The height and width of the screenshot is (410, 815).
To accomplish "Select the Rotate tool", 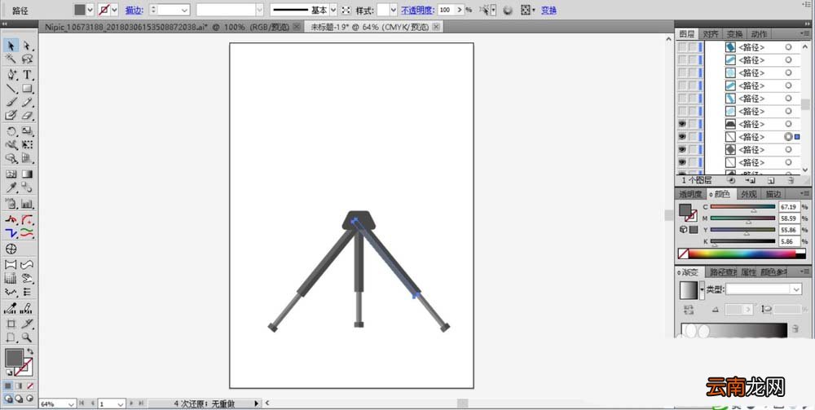I will tap(11, 131).
